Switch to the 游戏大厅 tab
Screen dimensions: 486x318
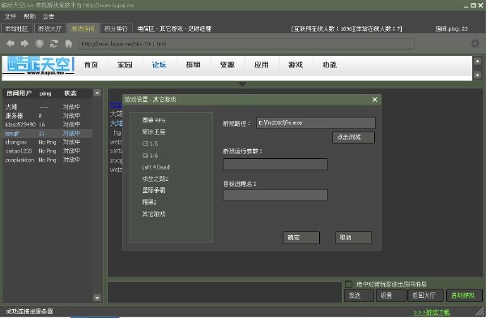click(50, 29)
